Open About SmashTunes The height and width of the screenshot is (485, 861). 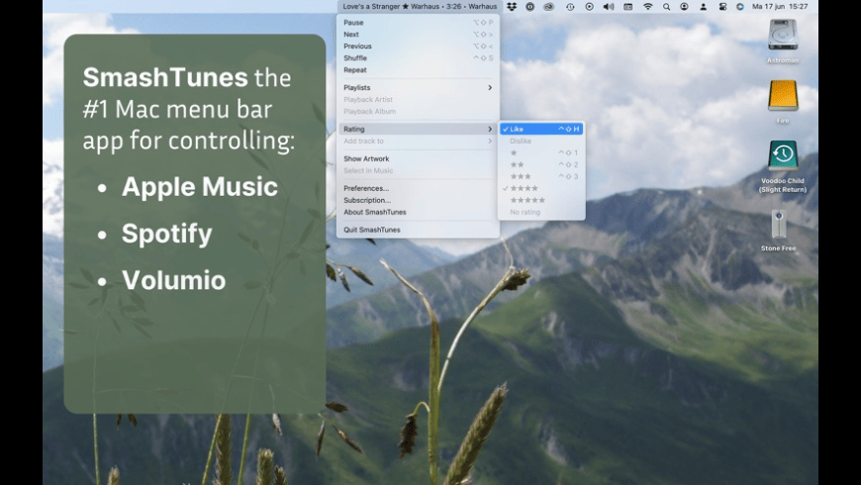point(418,212)
